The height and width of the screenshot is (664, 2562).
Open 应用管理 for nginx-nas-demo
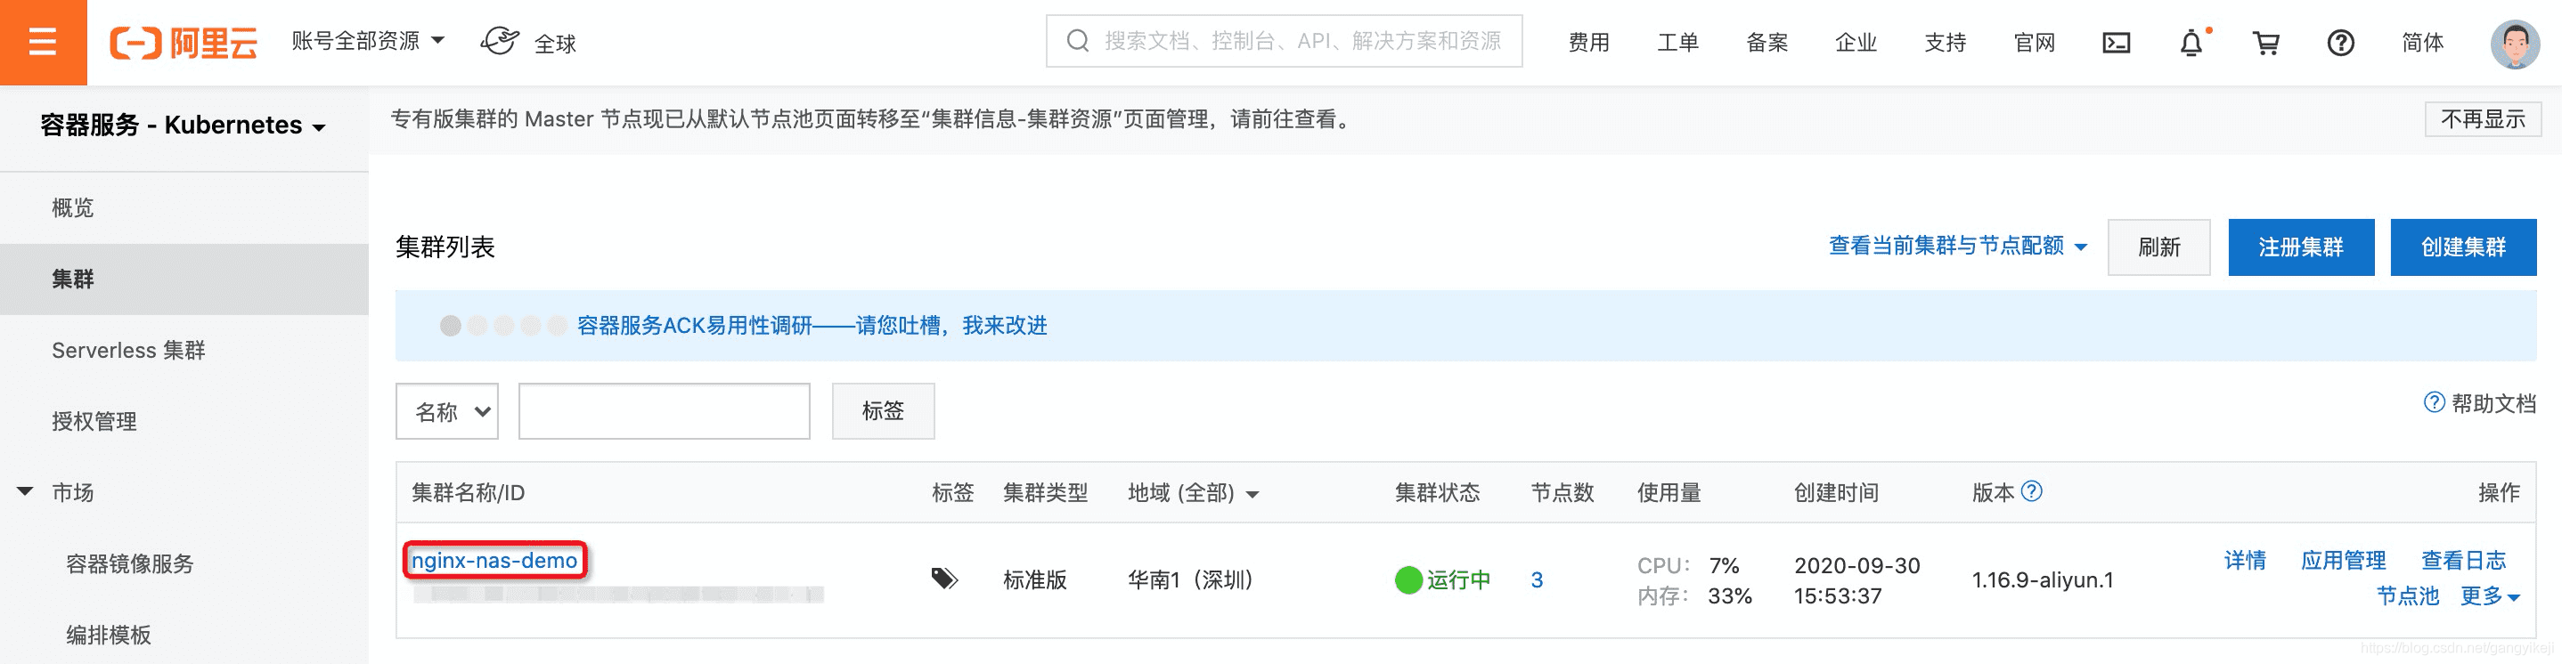pos(2343,560)
